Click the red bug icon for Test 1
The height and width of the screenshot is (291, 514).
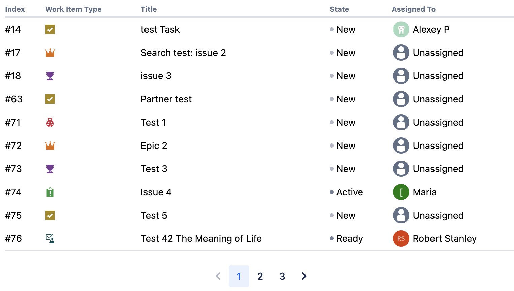[50, 123]
